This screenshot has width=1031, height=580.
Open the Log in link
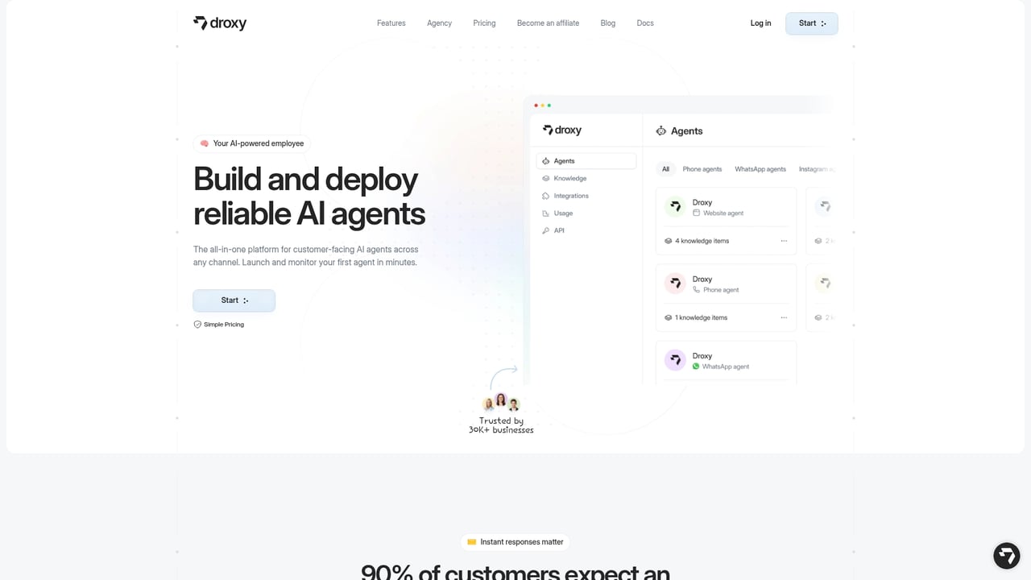[760, 23]
